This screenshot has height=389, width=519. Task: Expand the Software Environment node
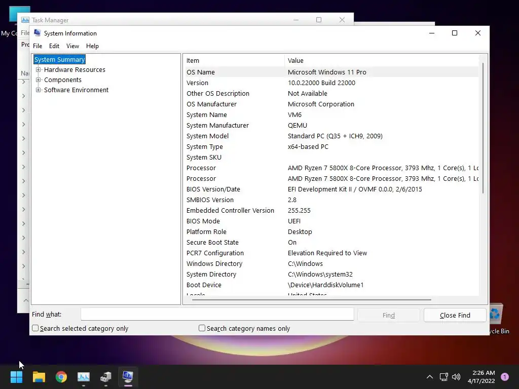39,90
